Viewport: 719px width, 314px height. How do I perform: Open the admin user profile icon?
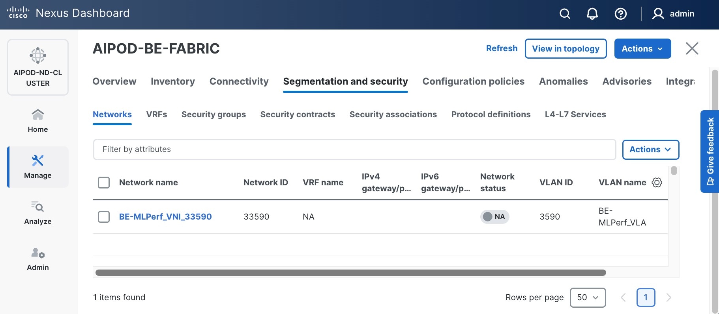point(658,14)
